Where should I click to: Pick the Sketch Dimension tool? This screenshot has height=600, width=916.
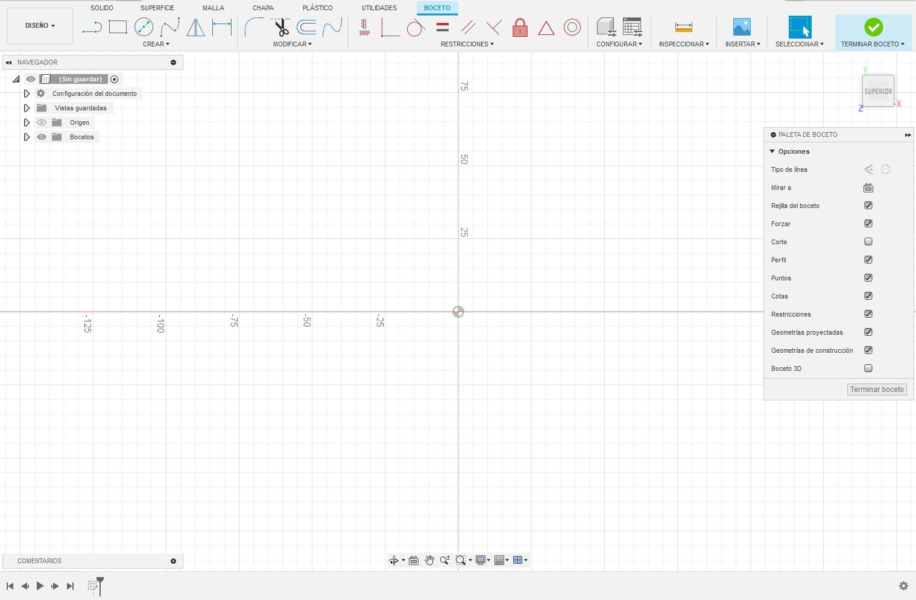222,27
